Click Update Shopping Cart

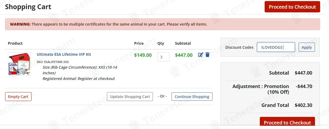(130, 97)
